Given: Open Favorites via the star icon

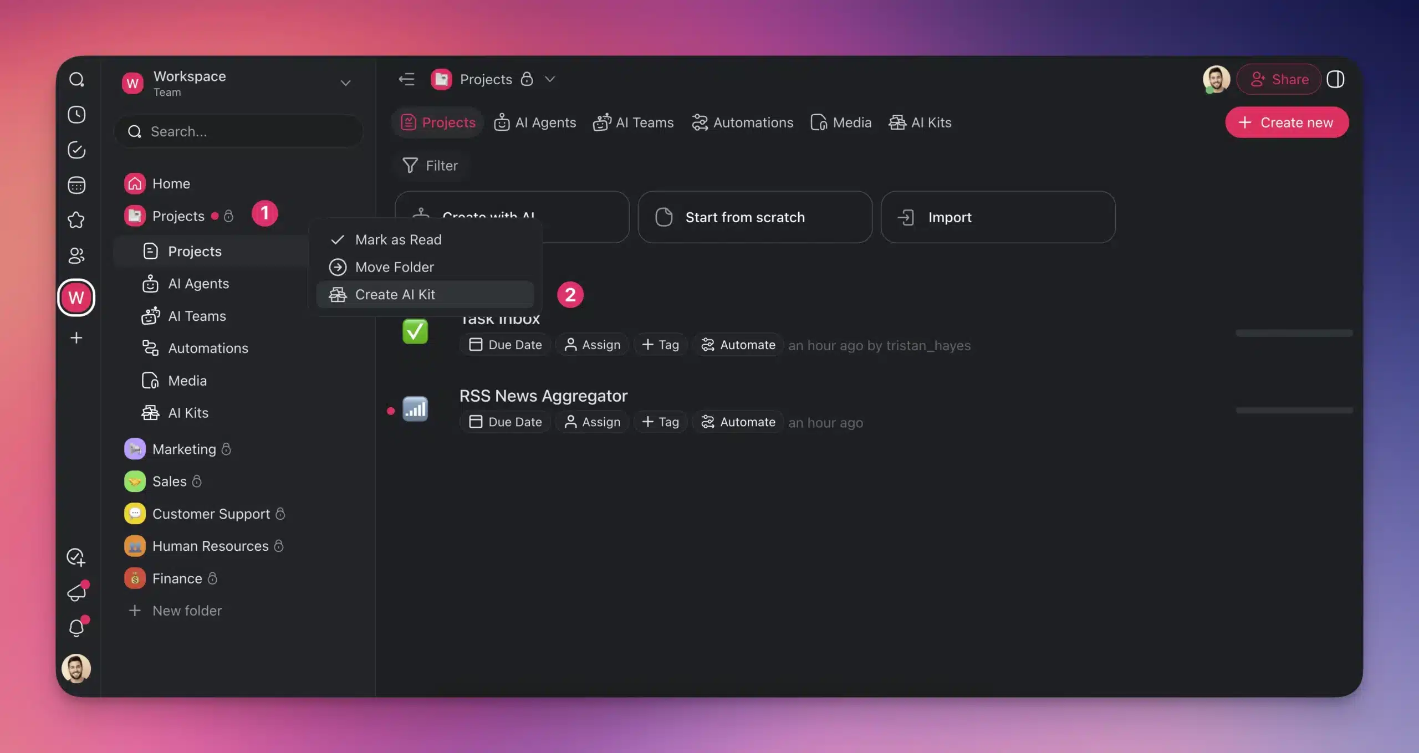Looking at the screenshot, I should [76, 220].
